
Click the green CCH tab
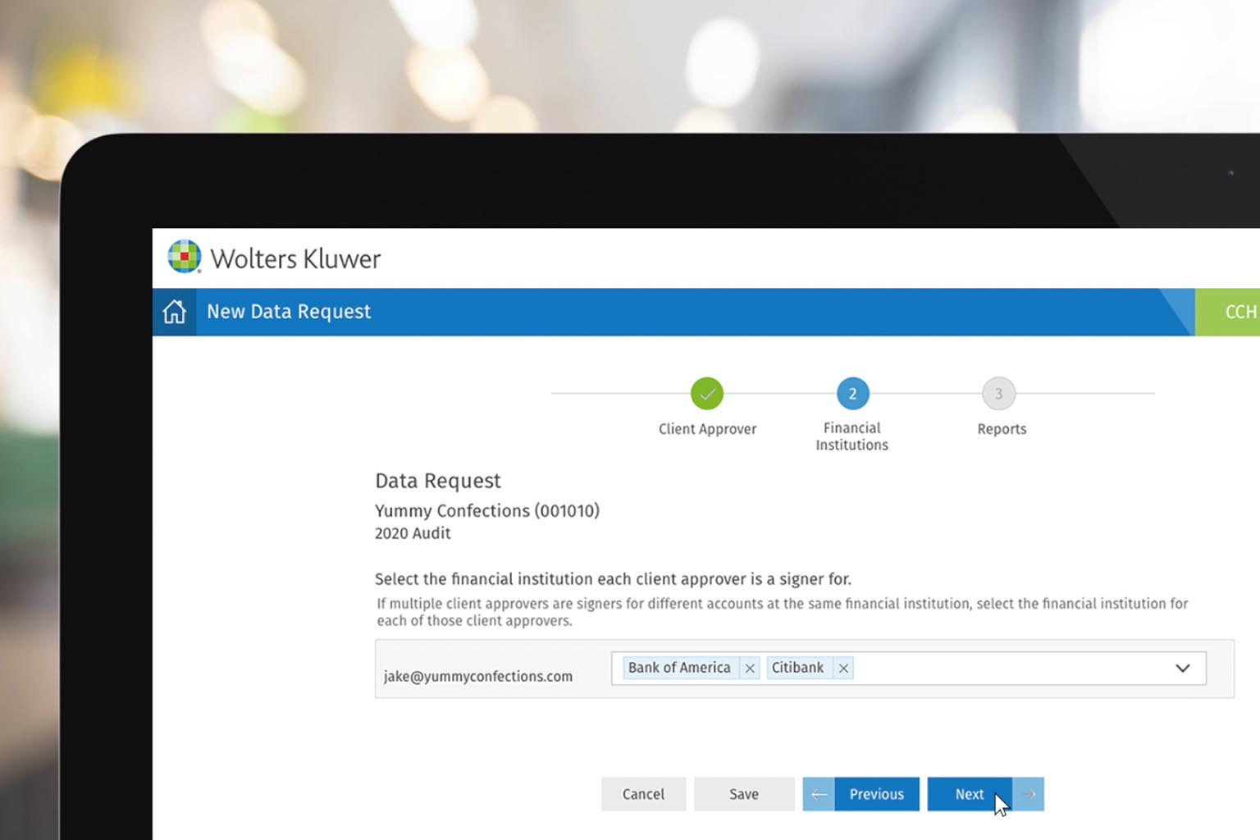[x=1235, y=312]
